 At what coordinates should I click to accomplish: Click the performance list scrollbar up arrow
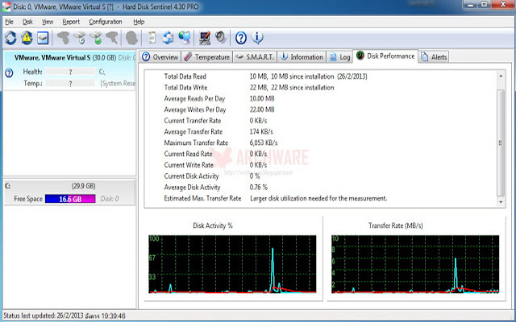[x=501, y=76]
